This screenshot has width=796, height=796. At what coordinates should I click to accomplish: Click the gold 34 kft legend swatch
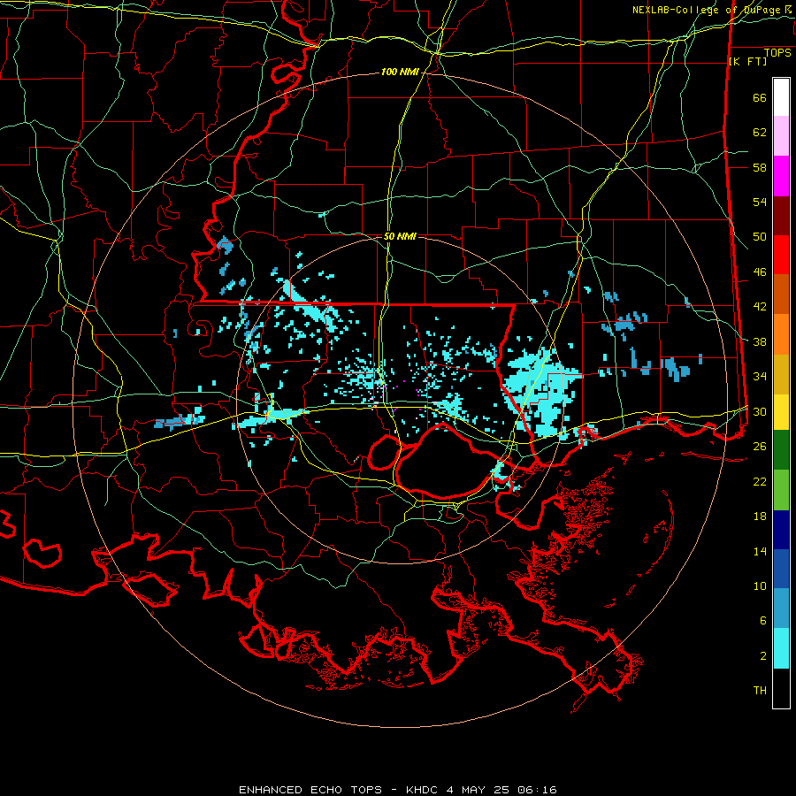[x=781, y=375]
